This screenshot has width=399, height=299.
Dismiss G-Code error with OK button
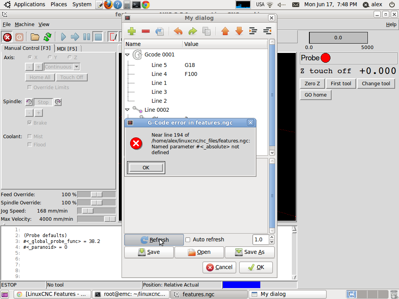click(x=146, y=167)
